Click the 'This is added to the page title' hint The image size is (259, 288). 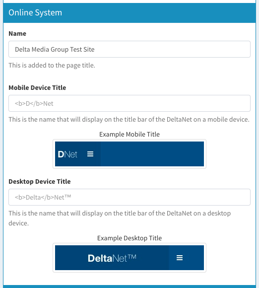52,66
